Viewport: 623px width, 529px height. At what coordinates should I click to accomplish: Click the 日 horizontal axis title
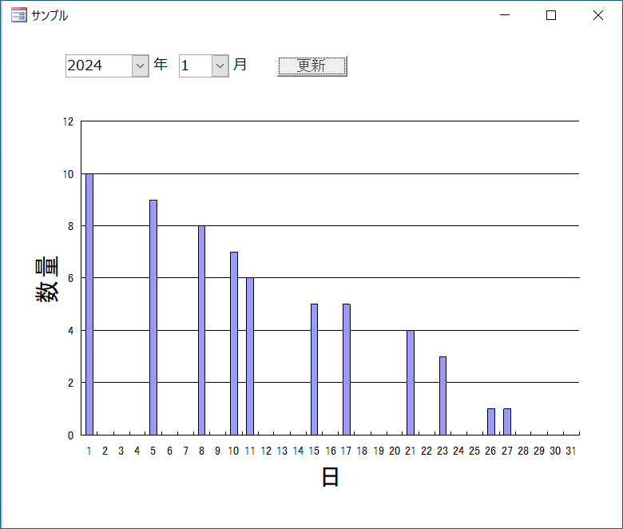(330, 477)
